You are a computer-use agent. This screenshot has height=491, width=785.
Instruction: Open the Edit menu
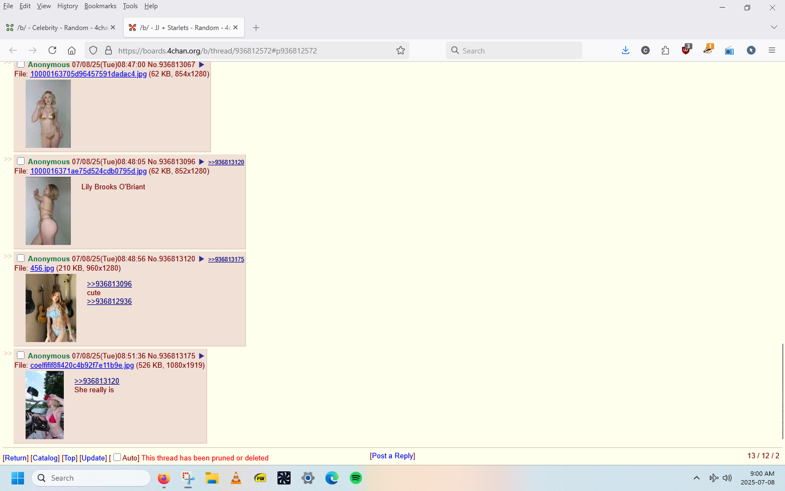pos(25,6)
